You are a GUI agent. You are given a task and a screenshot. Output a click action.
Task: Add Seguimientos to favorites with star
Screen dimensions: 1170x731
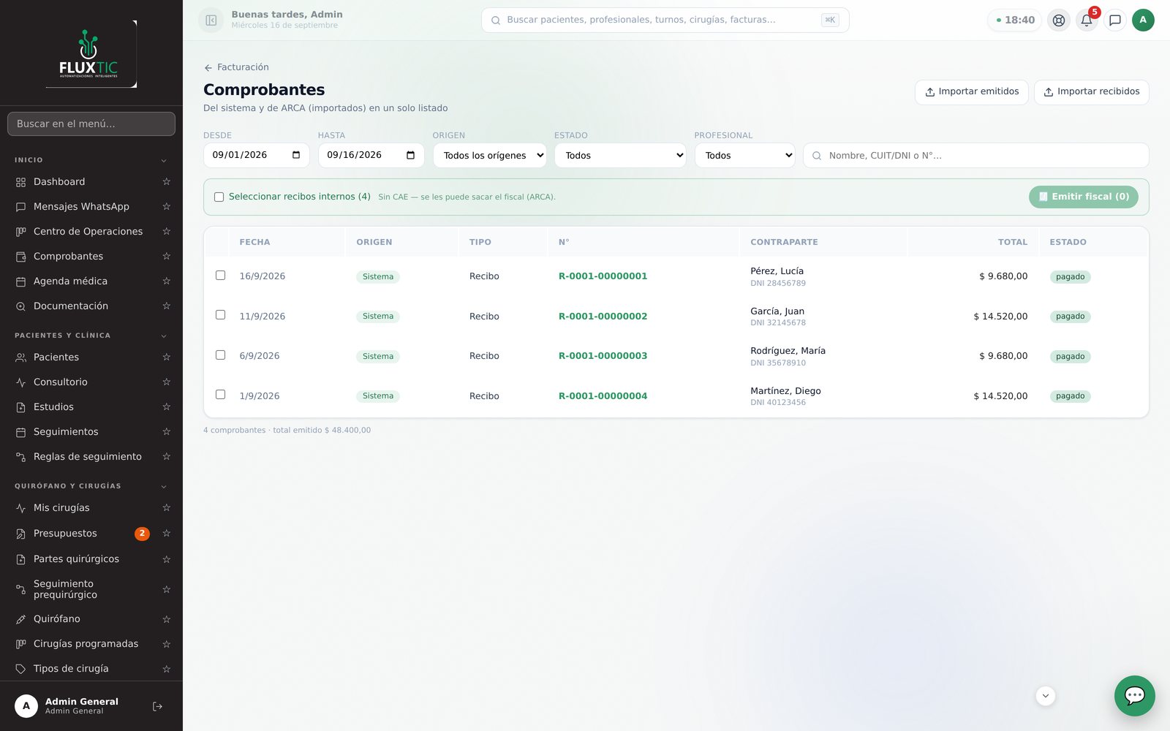[166, 432]
